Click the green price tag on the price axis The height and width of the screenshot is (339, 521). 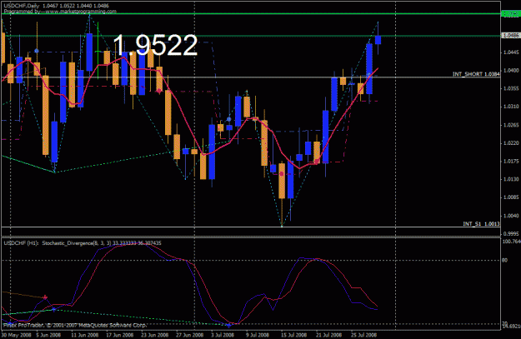click(x=511, y=13)
